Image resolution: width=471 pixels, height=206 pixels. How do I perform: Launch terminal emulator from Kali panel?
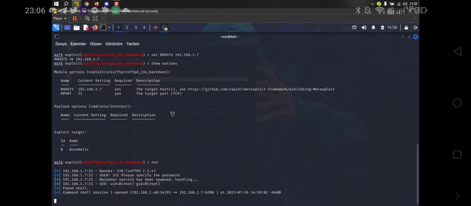click(x=103, y=28)
